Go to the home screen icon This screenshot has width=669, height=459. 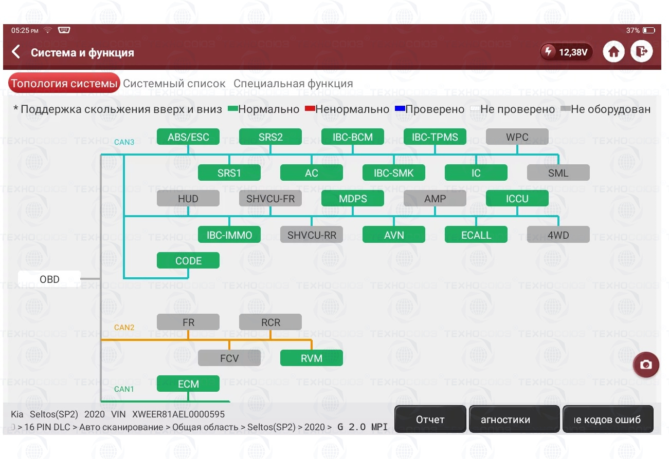[613, 52]
